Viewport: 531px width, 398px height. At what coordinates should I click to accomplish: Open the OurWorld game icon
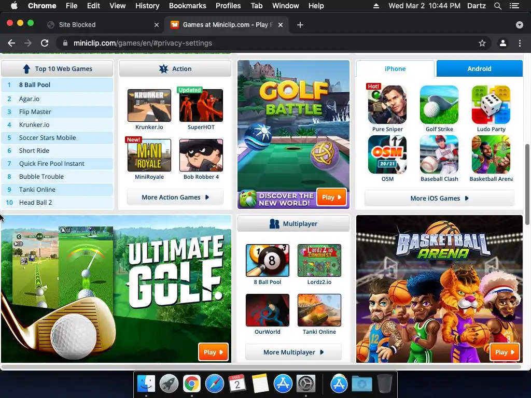(268, 310)
